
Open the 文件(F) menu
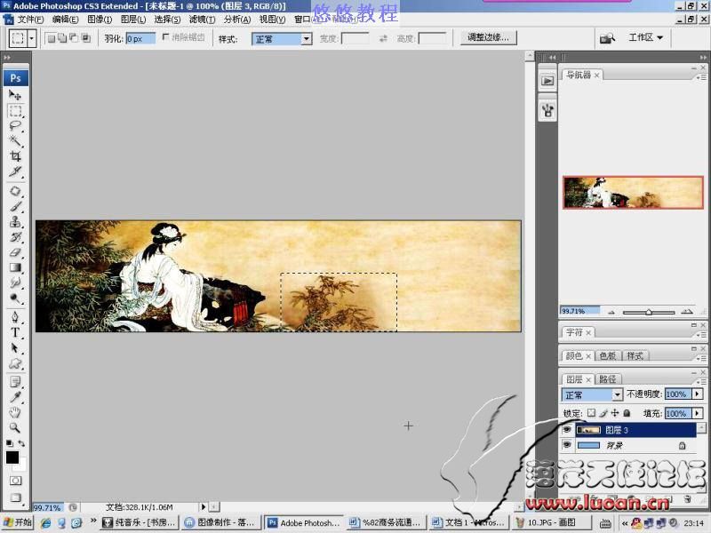pos(30,20)
